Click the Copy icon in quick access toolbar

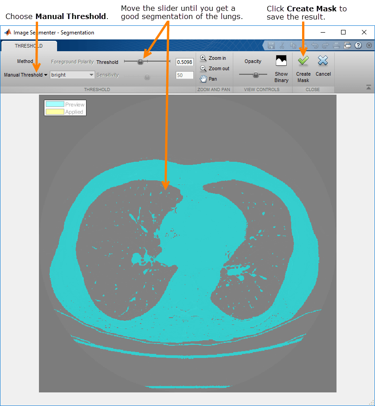point(293,46)
